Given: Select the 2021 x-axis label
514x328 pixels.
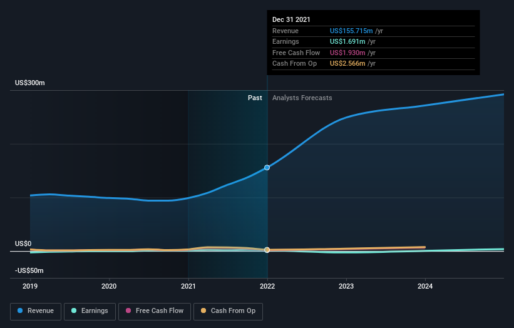Looking at the screenshot, I should 188,286.
